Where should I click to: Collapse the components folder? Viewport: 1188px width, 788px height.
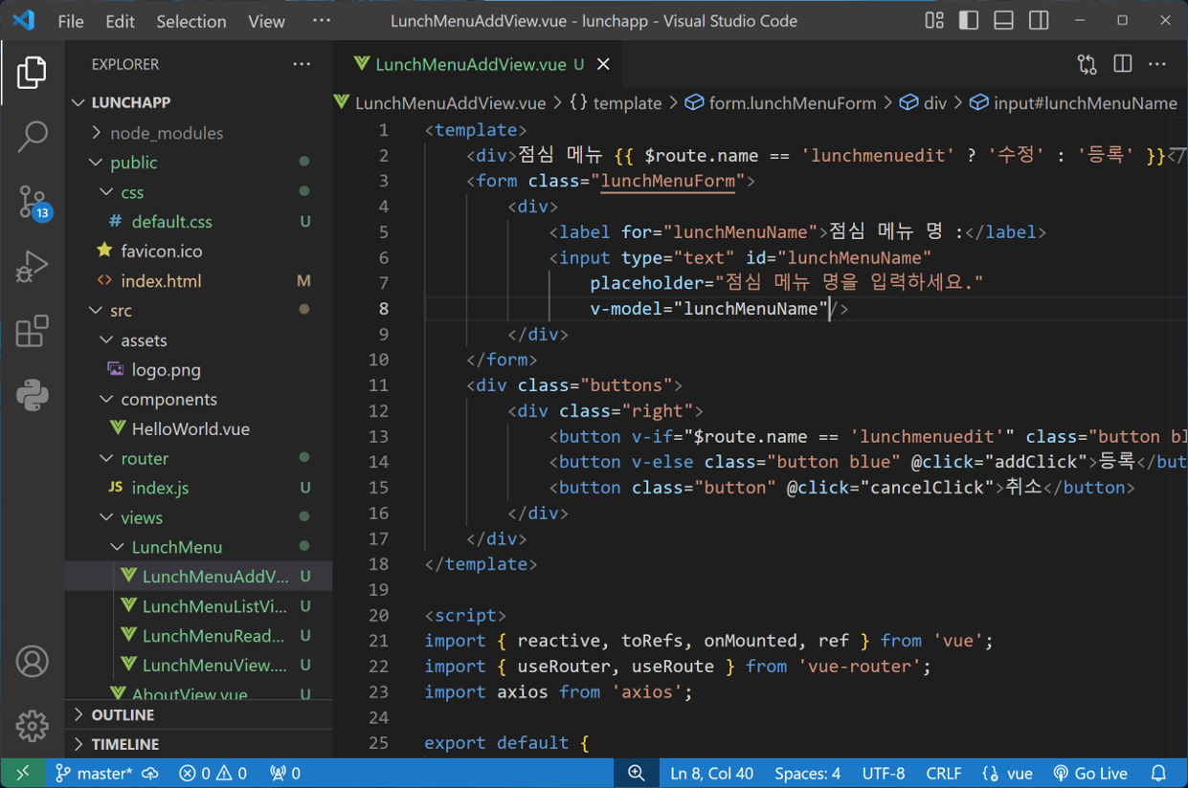[x=199, y=399]
